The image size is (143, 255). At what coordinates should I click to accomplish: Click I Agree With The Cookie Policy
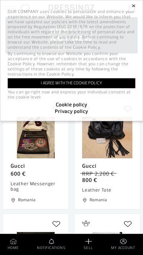[71, 83]
